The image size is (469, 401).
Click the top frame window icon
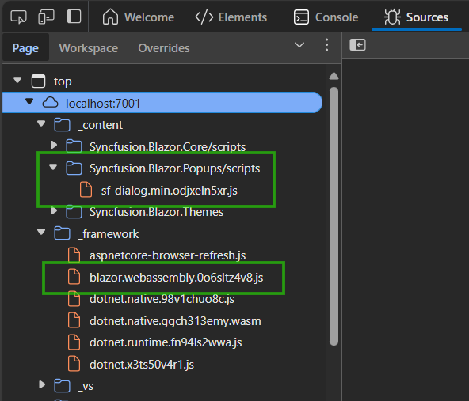click(38, 81)
